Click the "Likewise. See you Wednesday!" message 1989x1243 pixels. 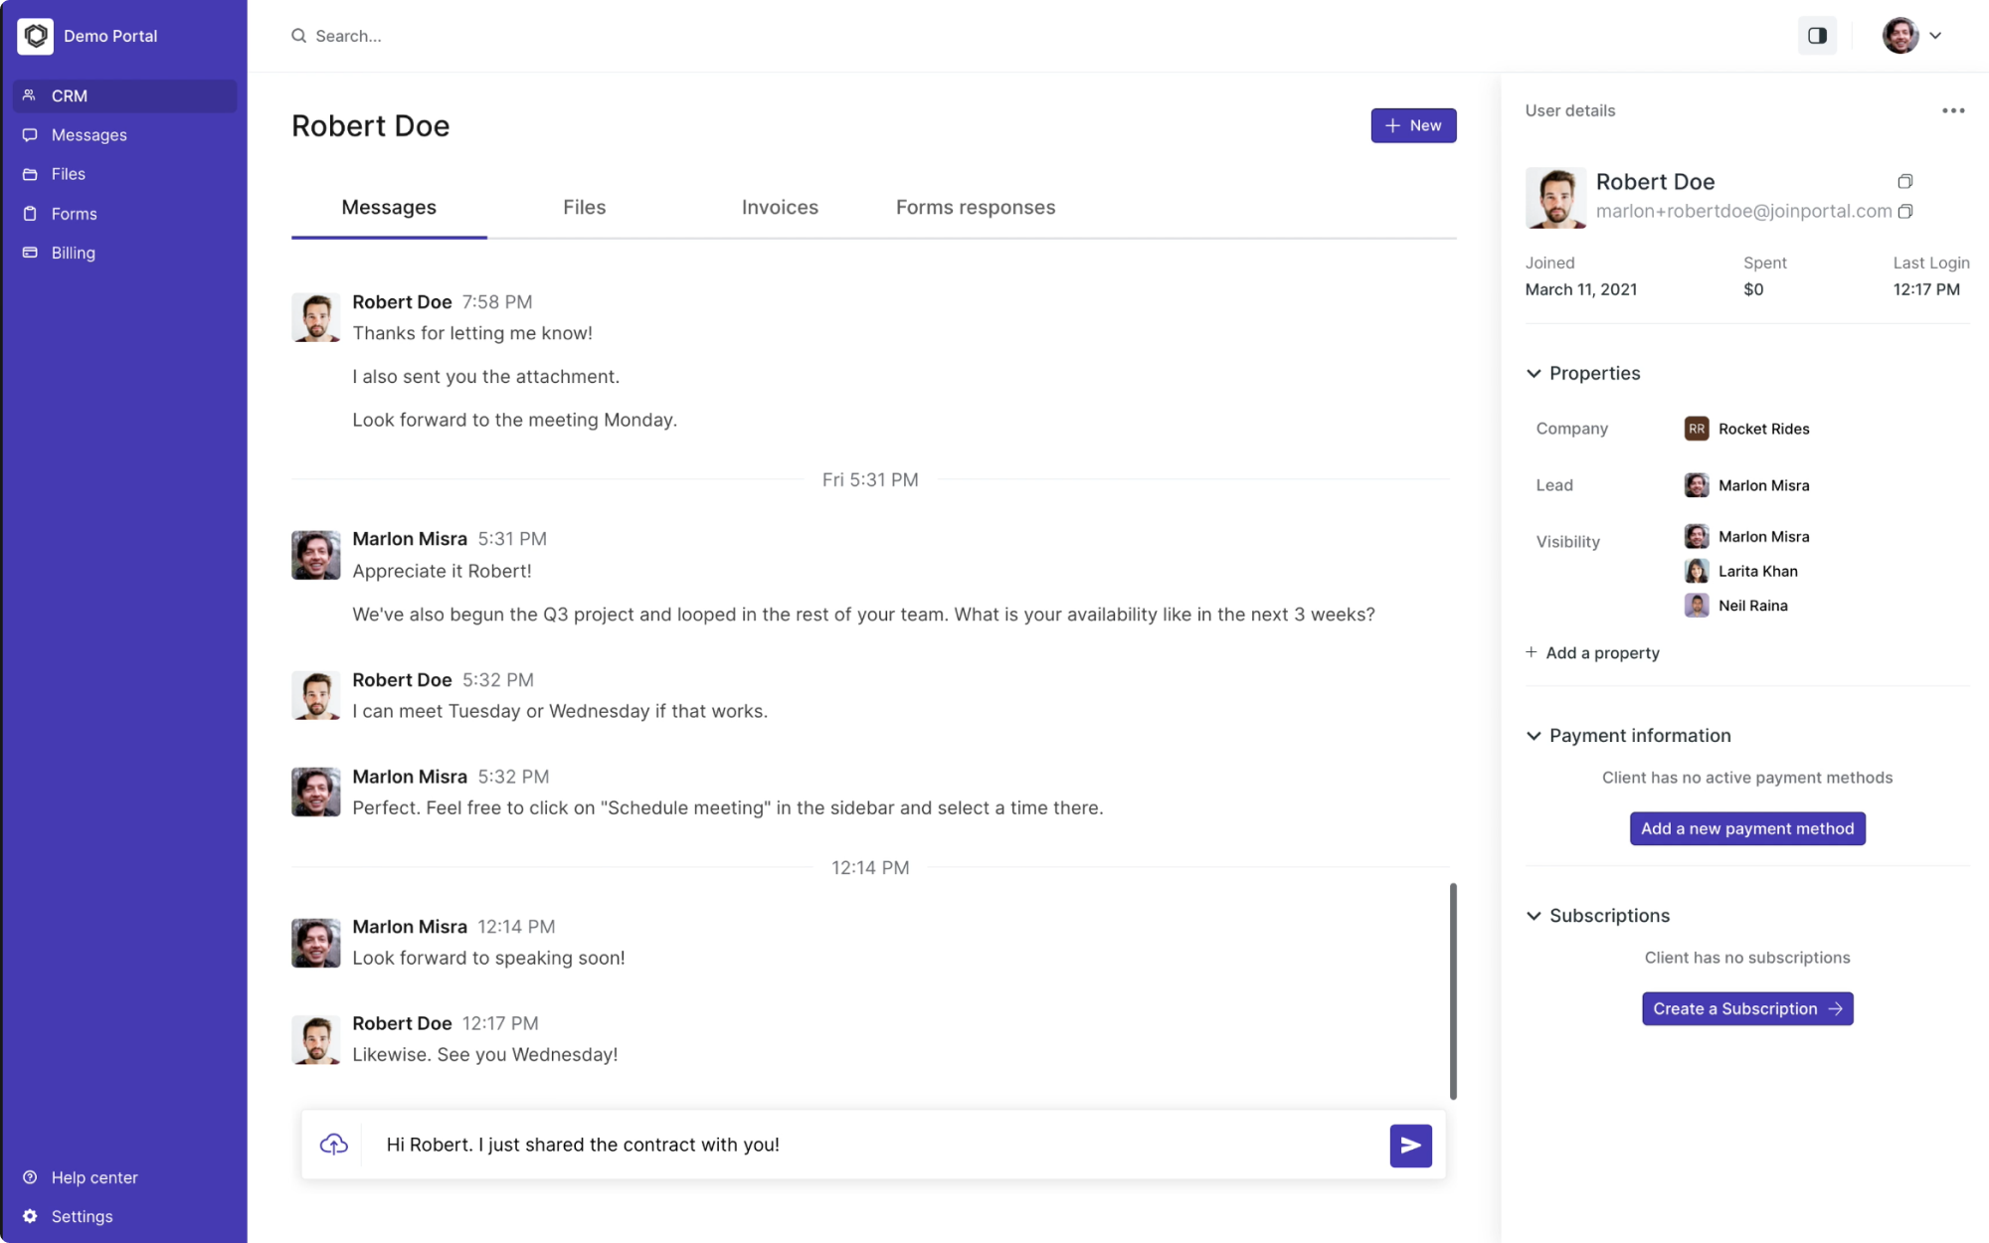click(x=485, y=1055)
